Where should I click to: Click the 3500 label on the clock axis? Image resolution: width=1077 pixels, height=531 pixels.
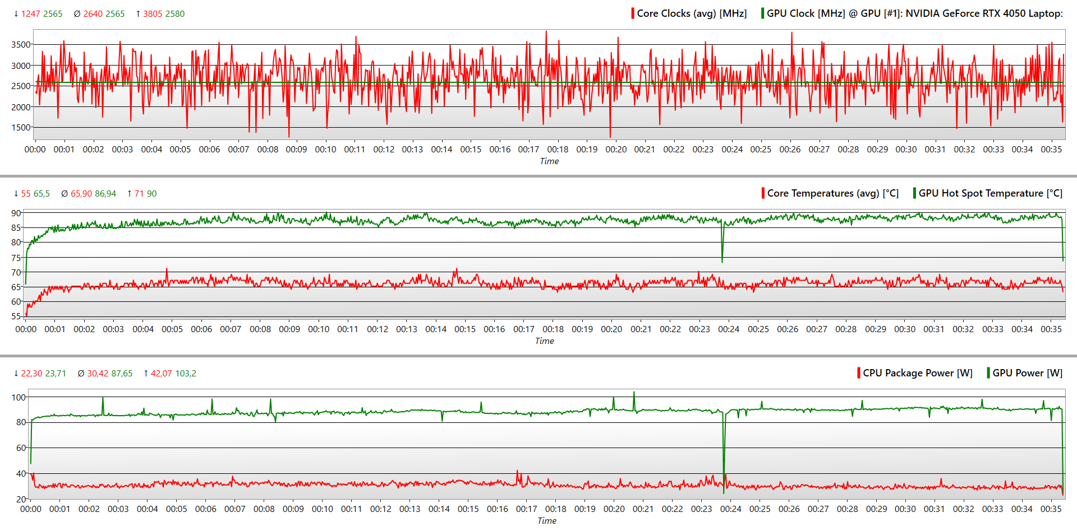pos(21,45)
